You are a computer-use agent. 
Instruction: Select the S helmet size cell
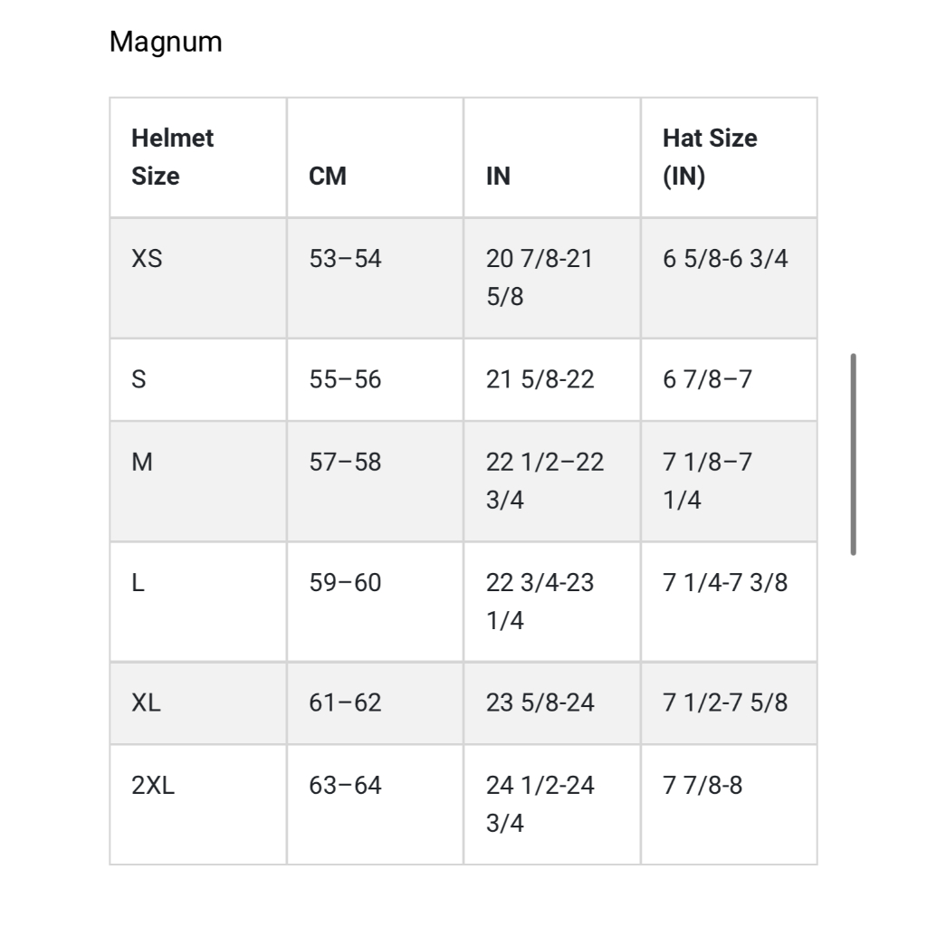point(198,379)
